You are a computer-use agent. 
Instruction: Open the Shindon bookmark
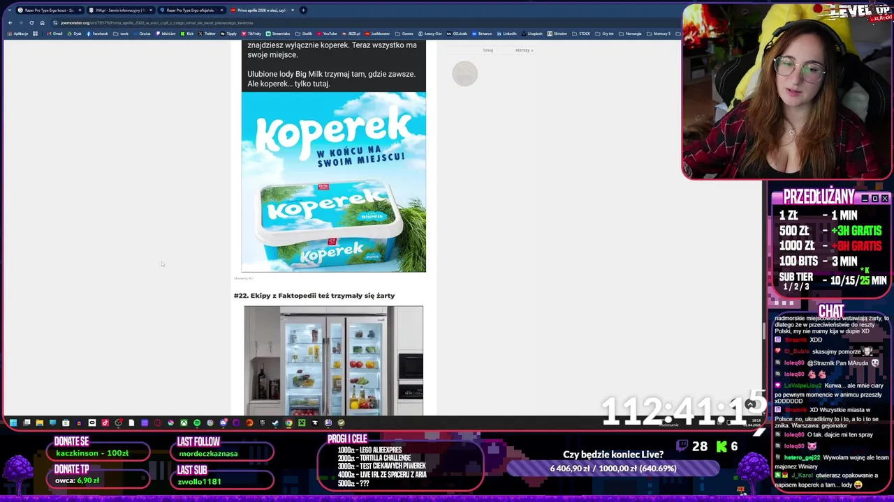click(557, 33)
